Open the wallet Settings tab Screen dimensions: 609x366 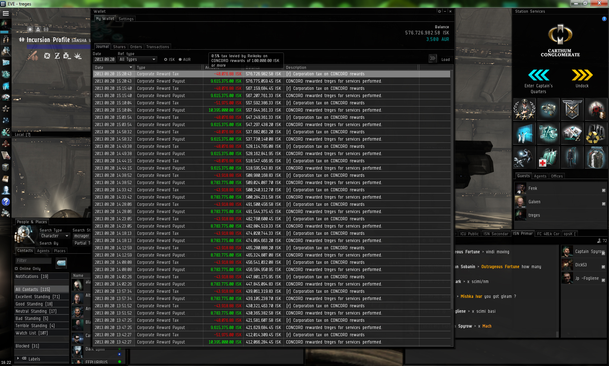[126, 19]
